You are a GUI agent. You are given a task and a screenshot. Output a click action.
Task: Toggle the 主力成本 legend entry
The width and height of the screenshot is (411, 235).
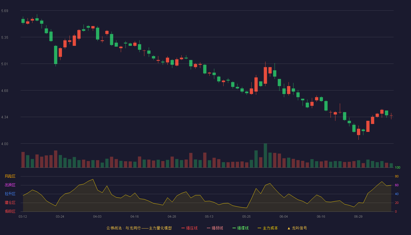tap(268, 228)
